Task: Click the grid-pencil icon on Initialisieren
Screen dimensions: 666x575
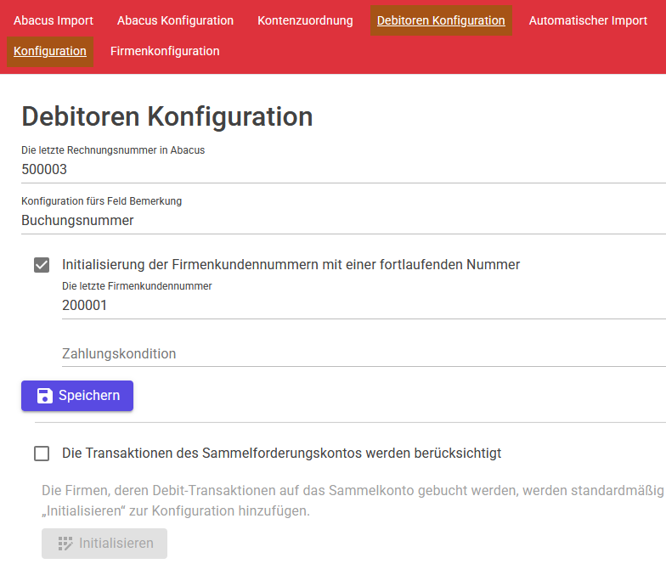Action: click(65, 544)
